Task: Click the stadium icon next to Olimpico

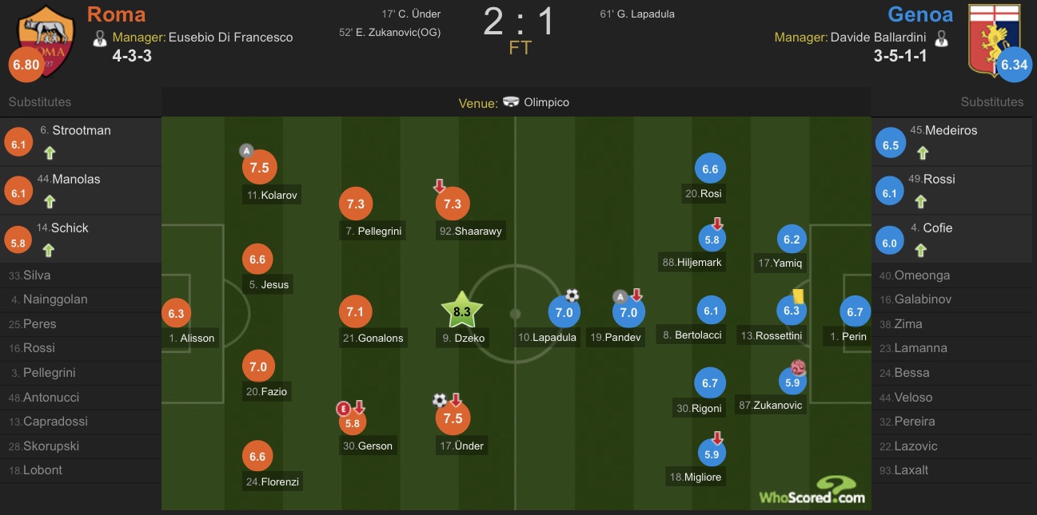Action: (511, 102)
